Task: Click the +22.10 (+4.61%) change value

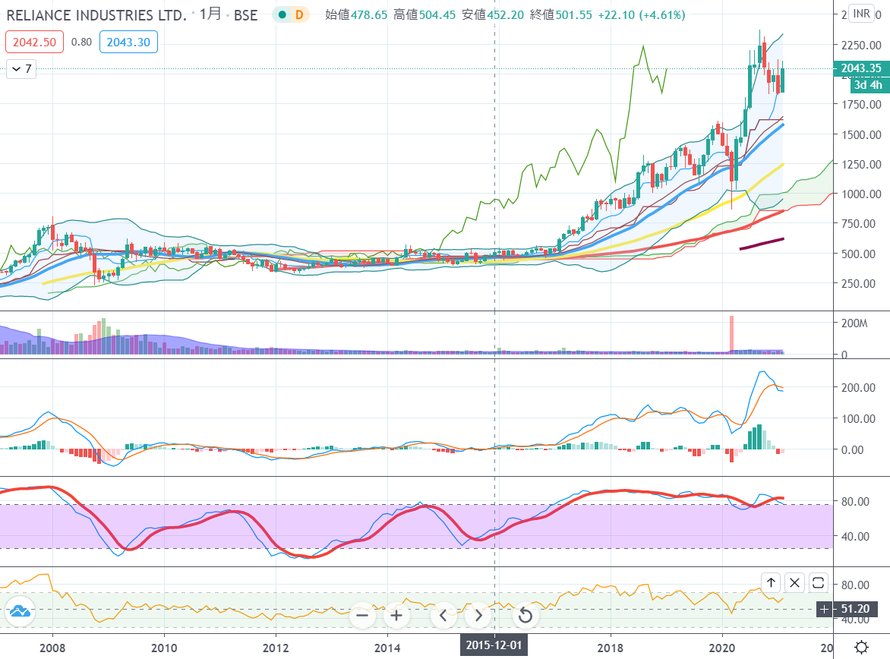Action: (x=642, y=14)
